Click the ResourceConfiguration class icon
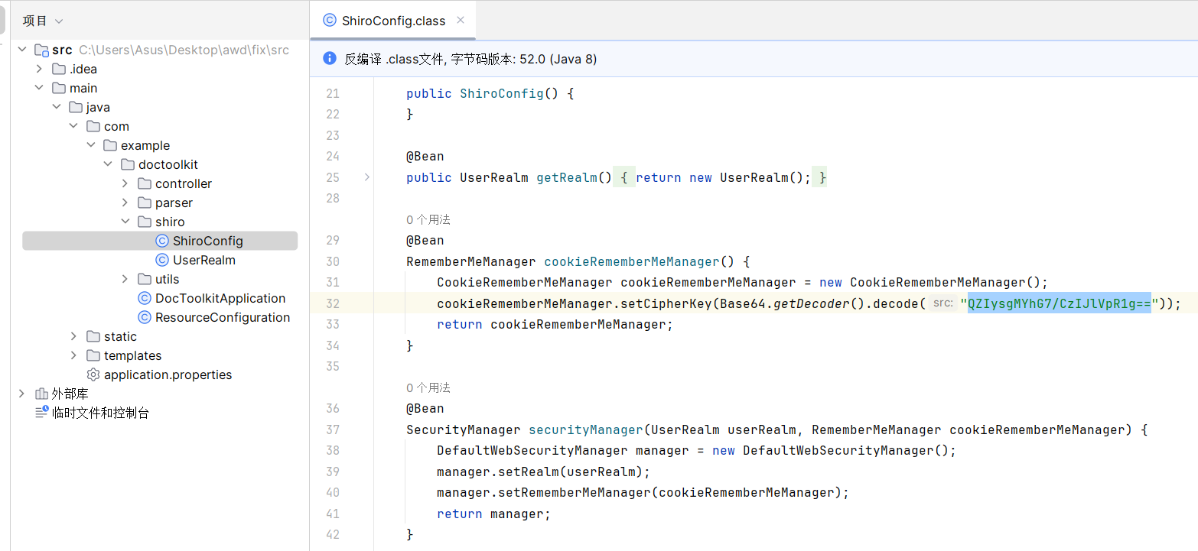Image resolution: width=1198 pixels, height=551 pixels. coord(144,317)
